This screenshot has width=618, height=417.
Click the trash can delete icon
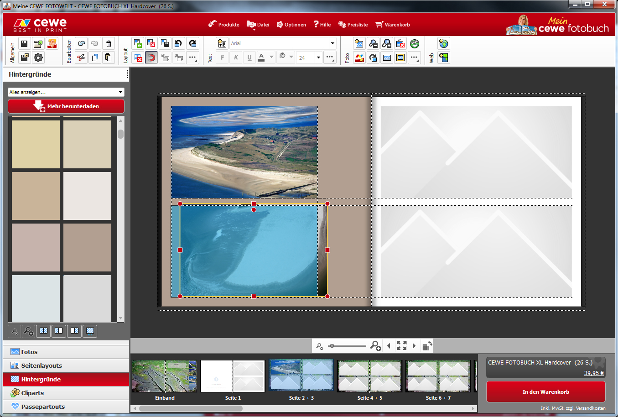(109, 44)
